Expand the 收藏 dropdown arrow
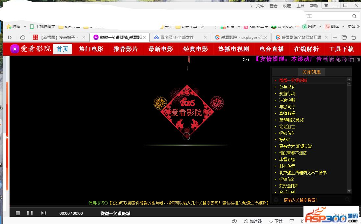This screenshot has width=361, height=224. pyautogui.click(x=25, y=27)
